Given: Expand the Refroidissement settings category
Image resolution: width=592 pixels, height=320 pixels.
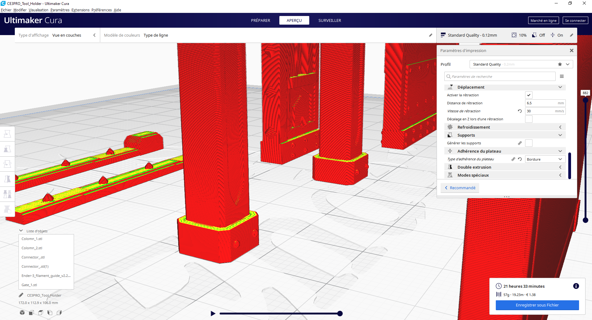Looking at the screenshot, I should (505, 127).
